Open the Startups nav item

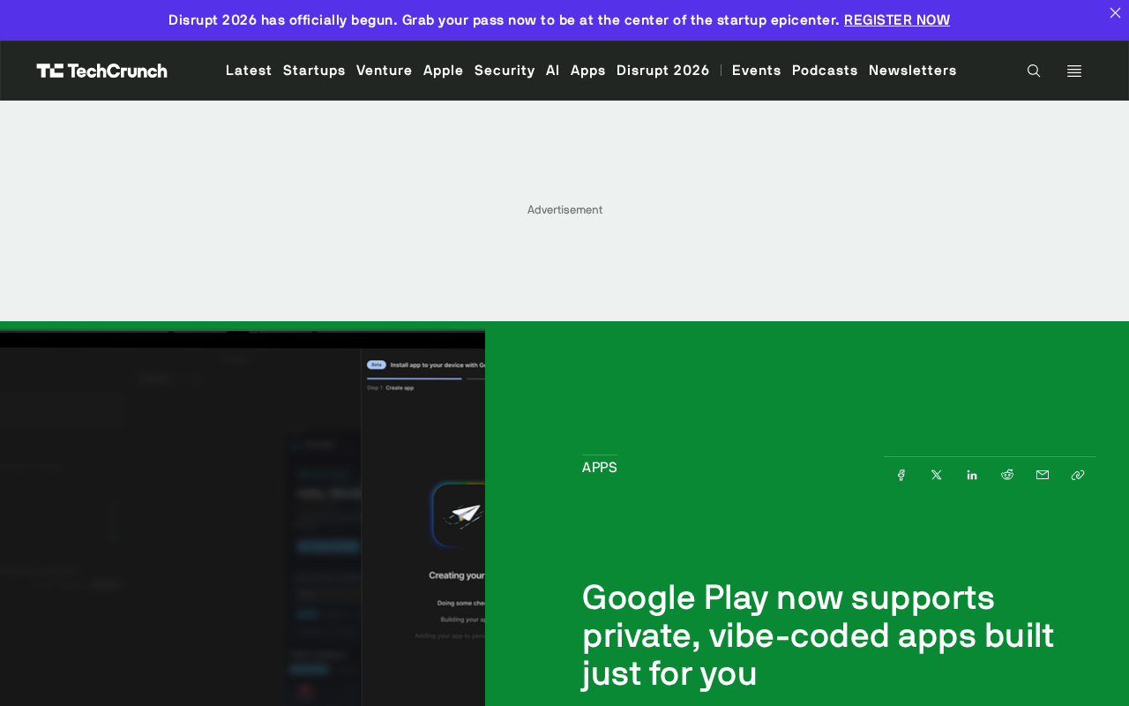(314, 71)
